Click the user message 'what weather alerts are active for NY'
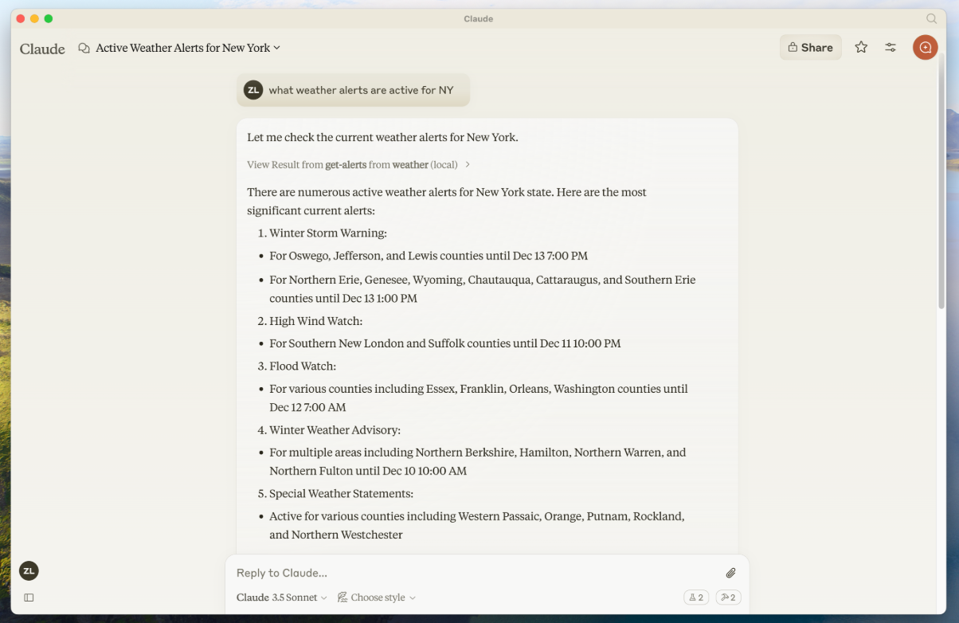959x623 pixels. (x=361, y=90)
